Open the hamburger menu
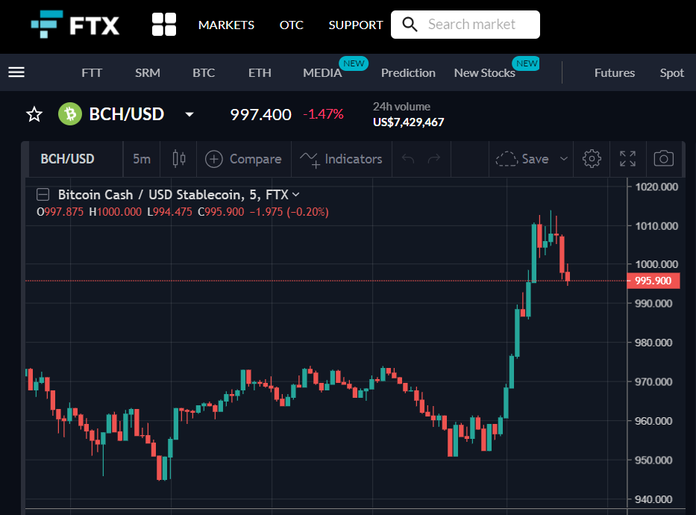The width and height of the screenshot is (696, 515). 16,72
